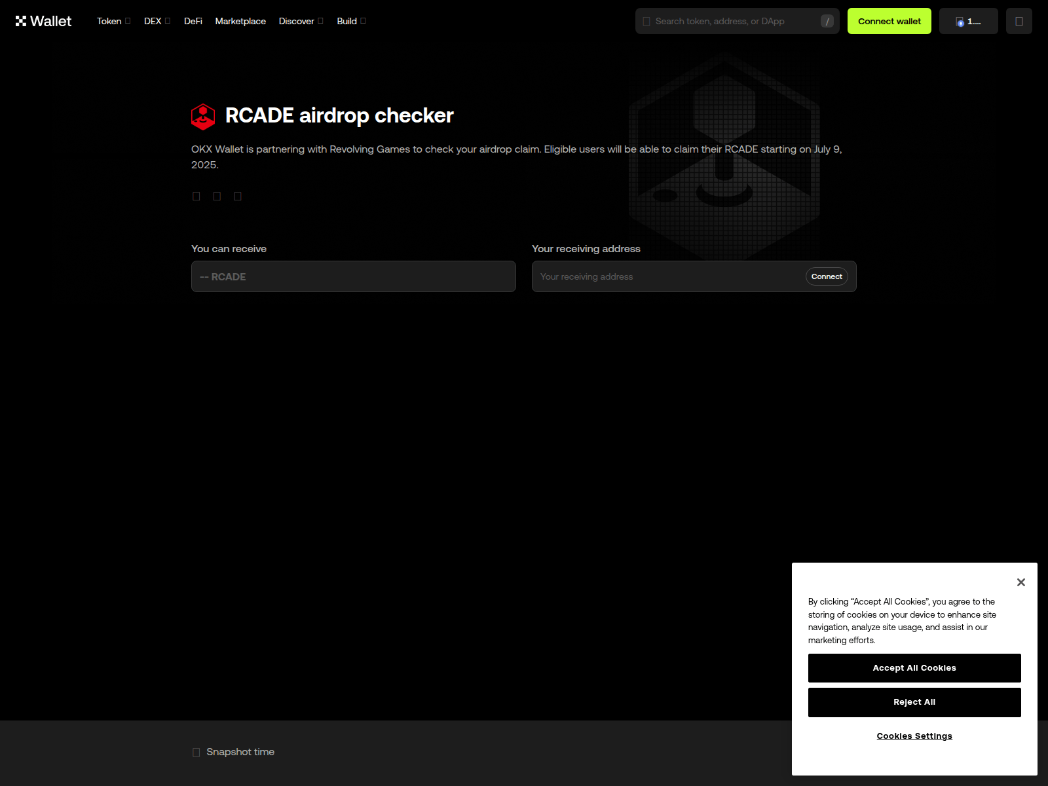Click the slash shortcut key badge
Viewport: 1048px width, 786px height.
[x=827, y=21]
